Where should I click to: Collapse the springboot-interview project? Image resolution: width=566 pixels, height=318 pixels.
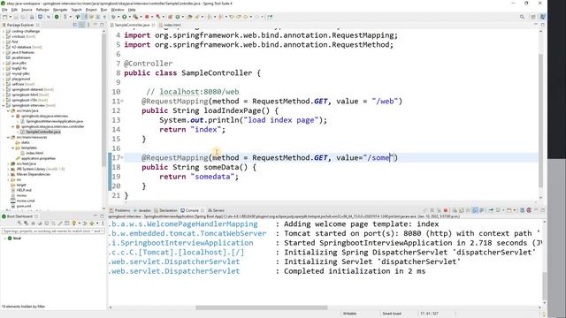(4, 105)
